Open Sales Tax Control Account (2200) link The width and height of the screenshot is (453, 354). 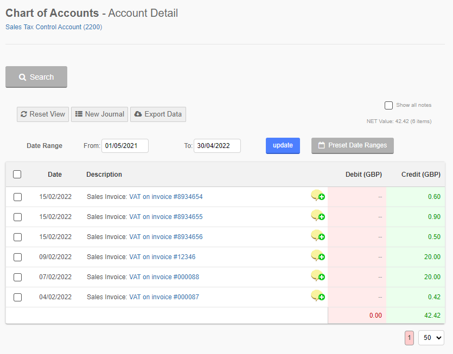tap(54, 27)
